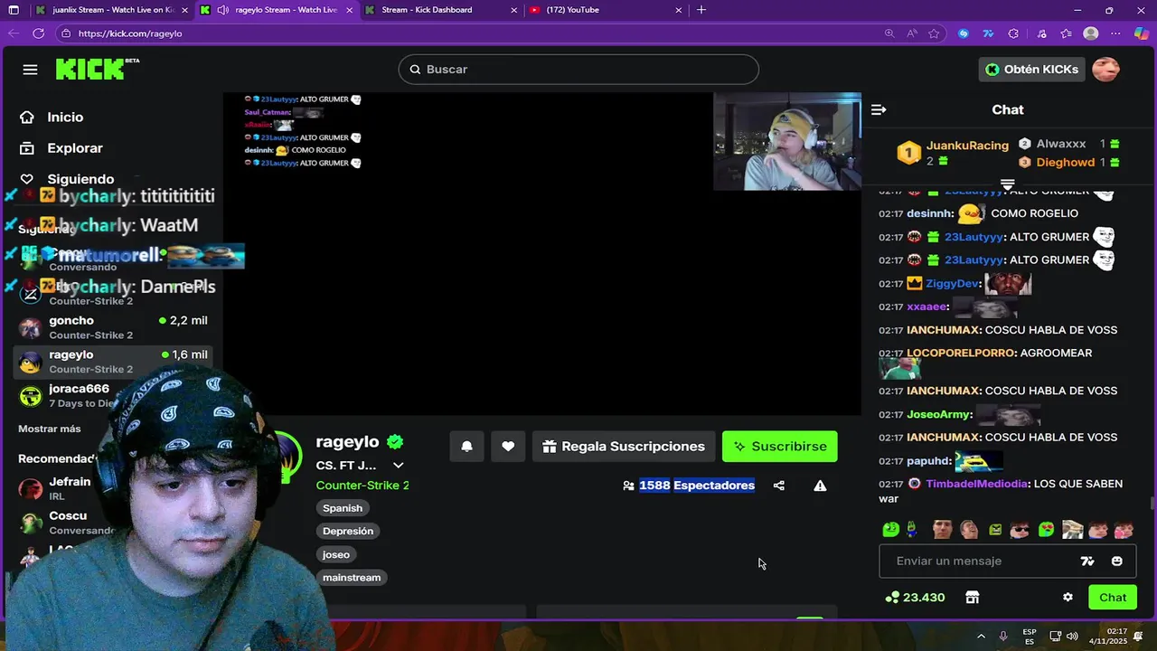This screenshot has width=1157, height=651.
Task: Expand the stream title CS. FT J... chevron
Action: [398, 466]
